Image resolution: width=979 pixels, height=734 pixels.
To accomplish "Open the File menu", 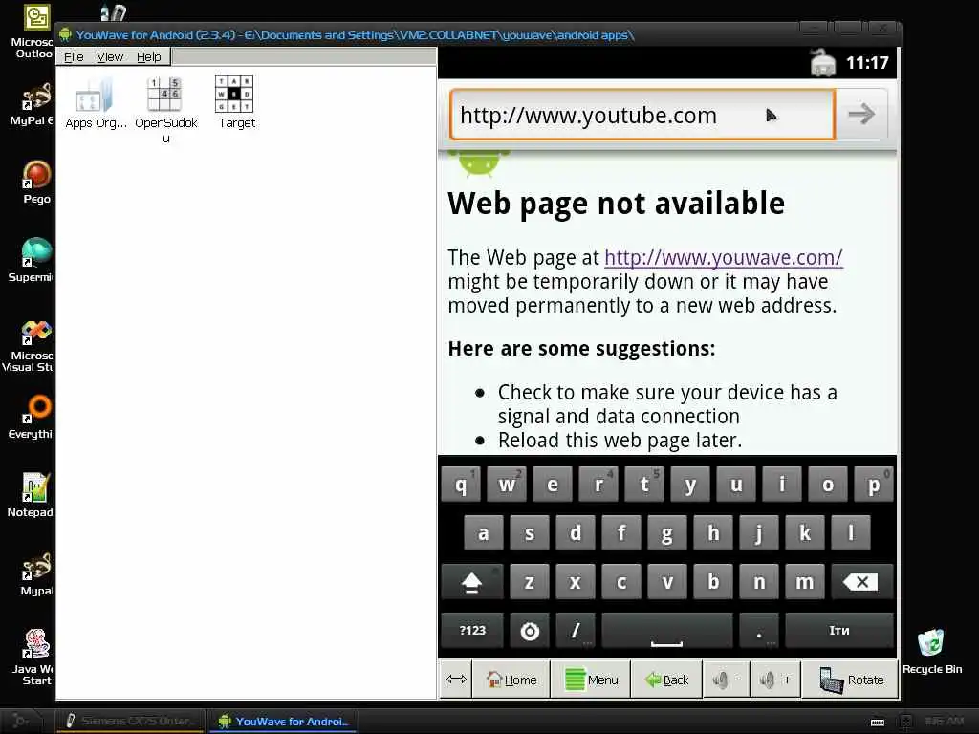I will click(74, 56).
